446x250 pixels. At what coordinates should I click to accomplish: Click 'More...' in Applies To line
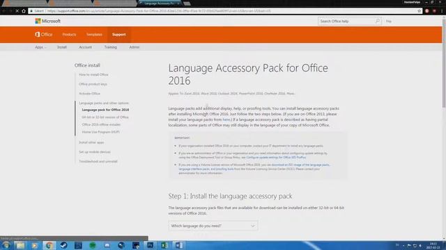pyautogui.click(x=291, y=93)
